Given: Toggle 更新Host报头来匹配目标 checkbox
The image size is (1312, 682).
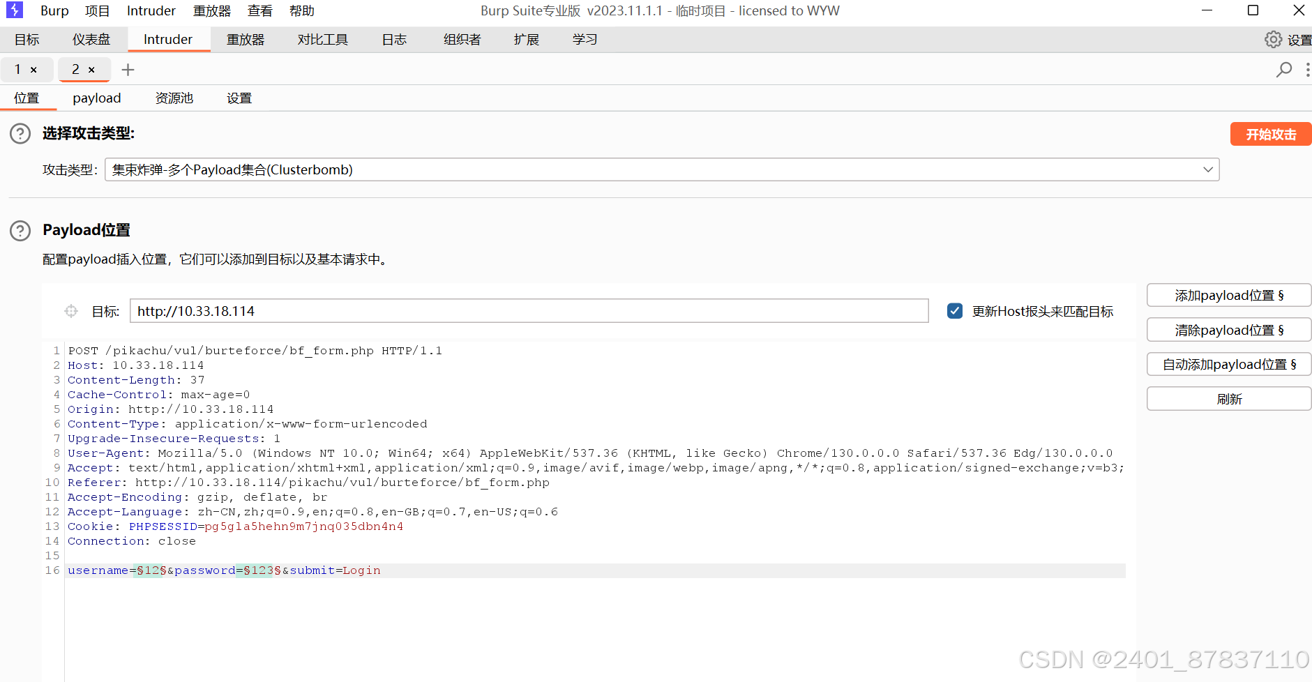Looking at the screenshot, I should click(x=955, y=311).
